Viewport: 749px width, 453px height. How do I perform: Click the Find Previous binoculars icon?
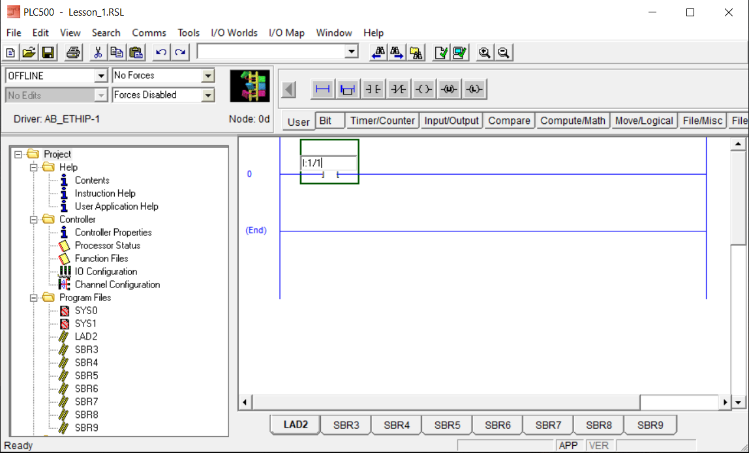pos(378,53)
